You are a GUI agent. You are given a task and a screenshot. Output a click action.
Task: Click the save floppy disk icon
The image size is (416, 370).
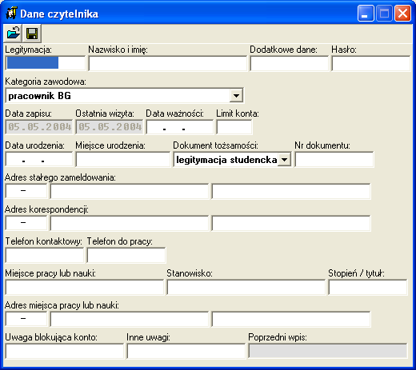click(x=32, y=34)
